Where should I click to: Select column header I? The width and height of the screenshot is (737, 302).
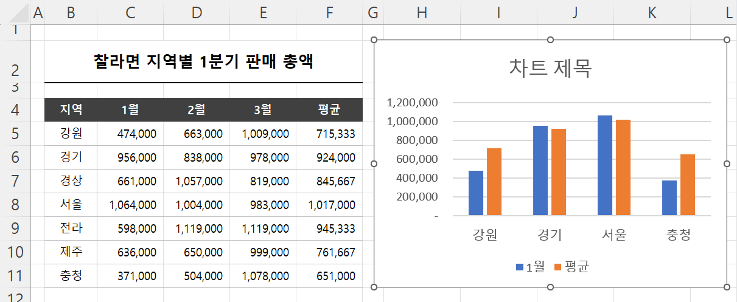click(x=498, y=12)
